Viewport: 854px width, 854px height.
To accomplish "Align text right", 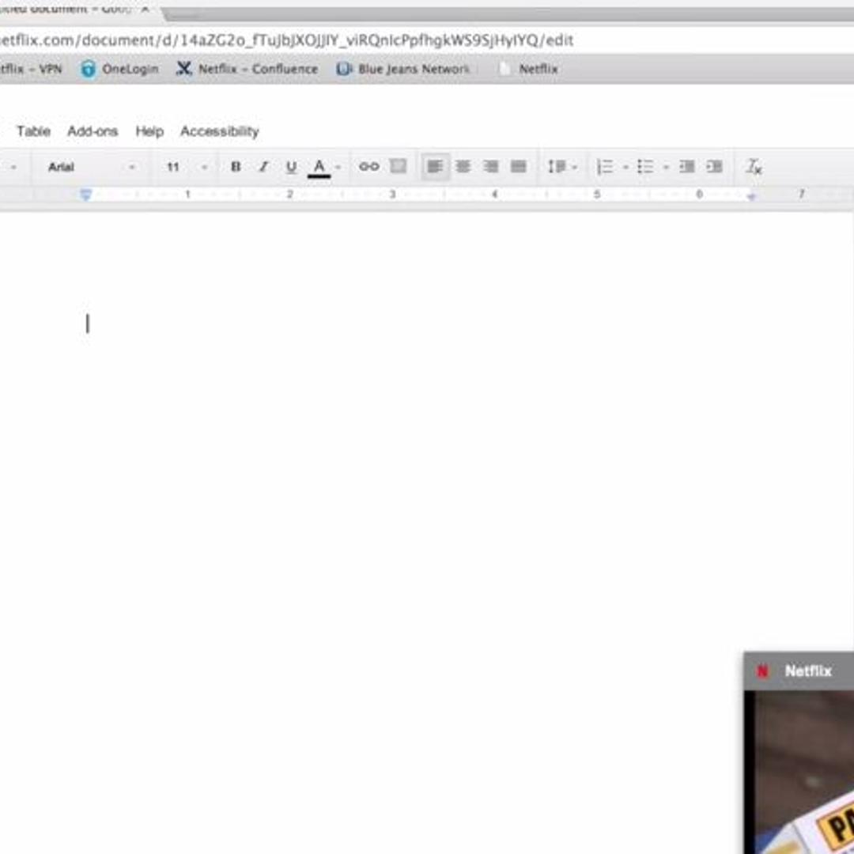I will pyautogui.click(x=491, y=167).
